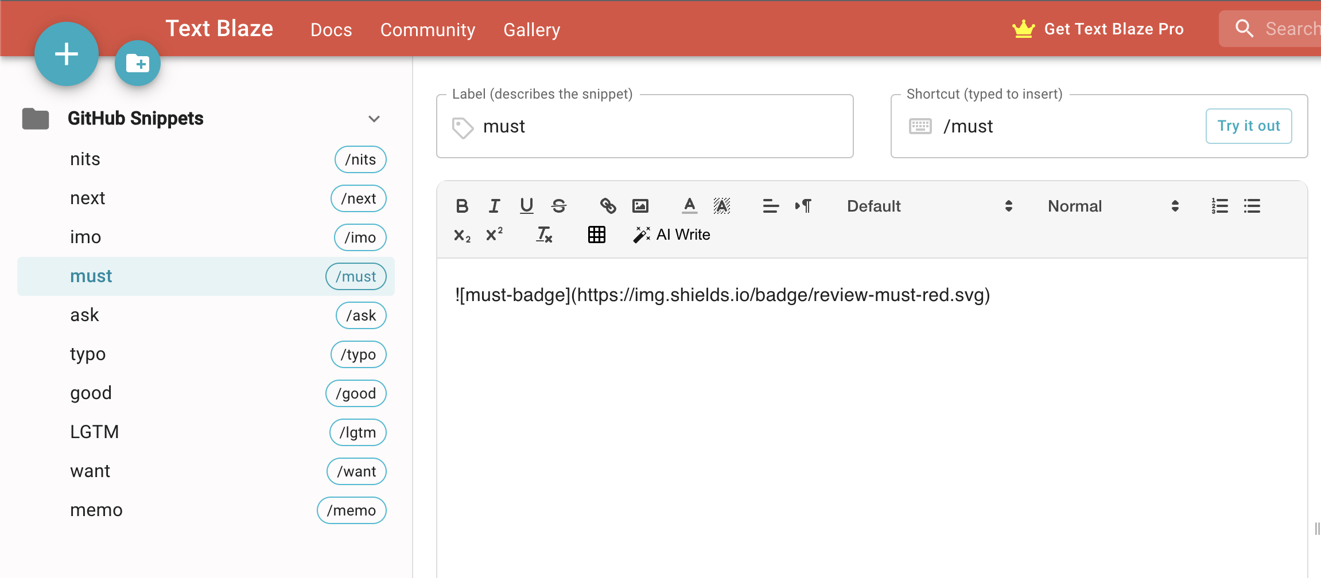Viewport: 1321px width, 578px height.
Task: Insert a table
Action: tap(596, 235)
